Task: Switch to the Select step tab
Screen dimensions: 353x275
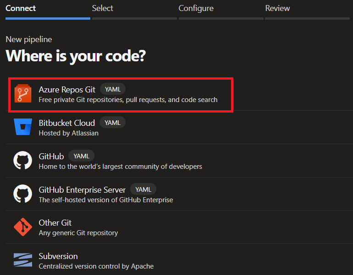Action: [x=103, y=8]
